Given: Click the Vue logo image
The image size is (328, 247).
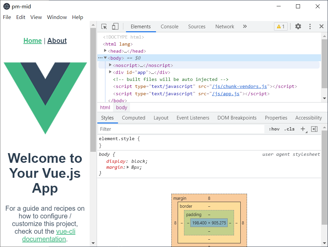Looking at the screenshot, I should tap(45, 98).
